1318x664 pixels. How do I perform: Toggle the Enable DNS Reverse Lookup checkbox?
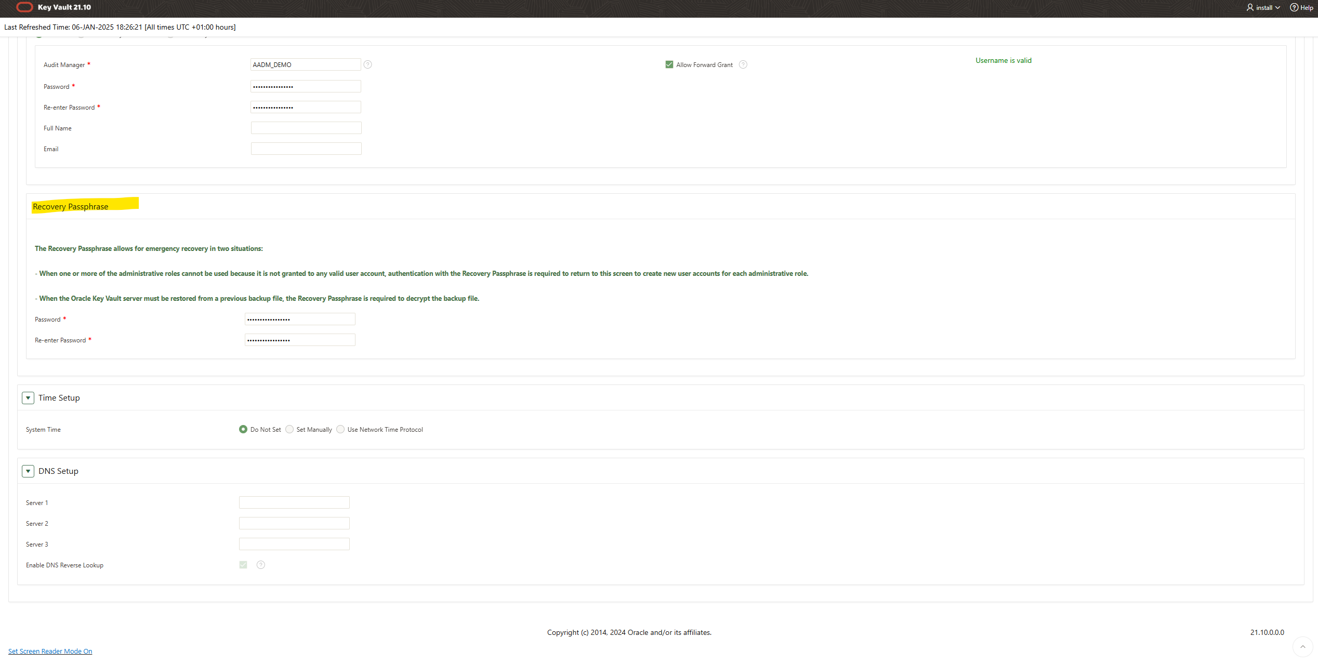tap(243, 565)
